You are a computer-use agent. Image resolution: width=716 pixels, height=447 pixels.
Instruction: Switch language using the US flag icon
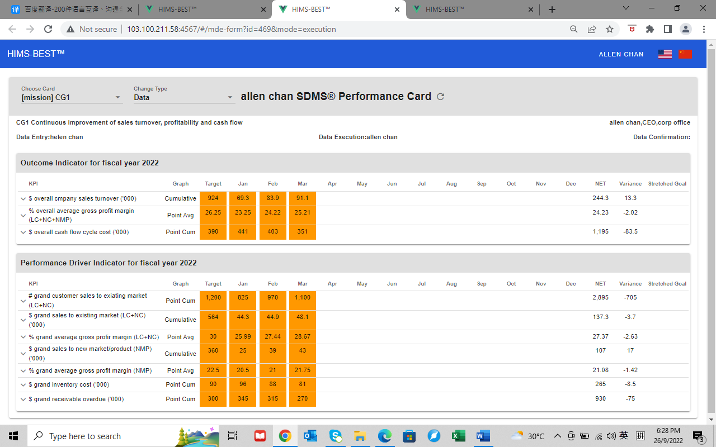[x=665, y=54]
